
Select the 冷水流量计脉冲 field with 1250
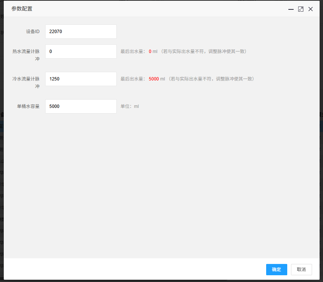click(81, 79)
